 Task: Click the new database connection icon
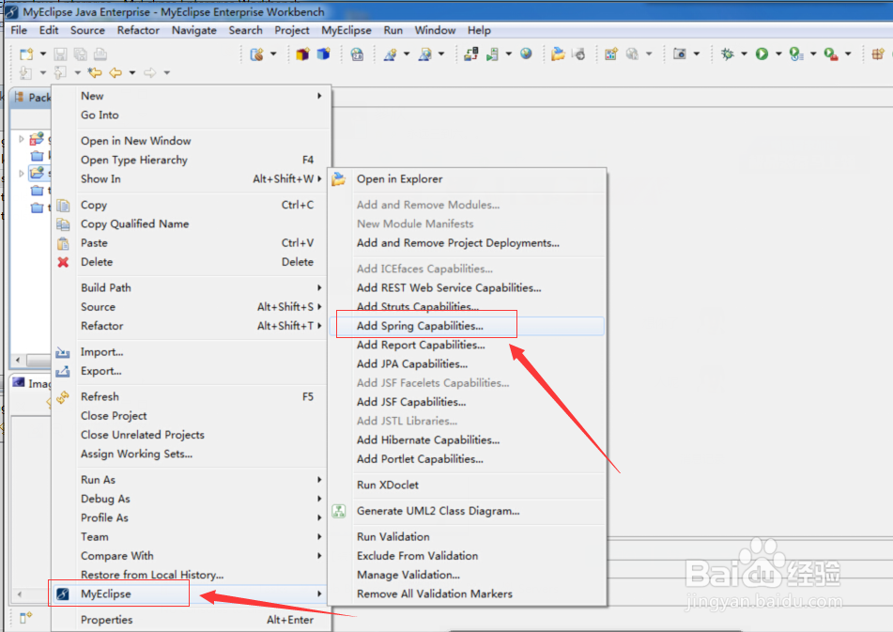257,54
